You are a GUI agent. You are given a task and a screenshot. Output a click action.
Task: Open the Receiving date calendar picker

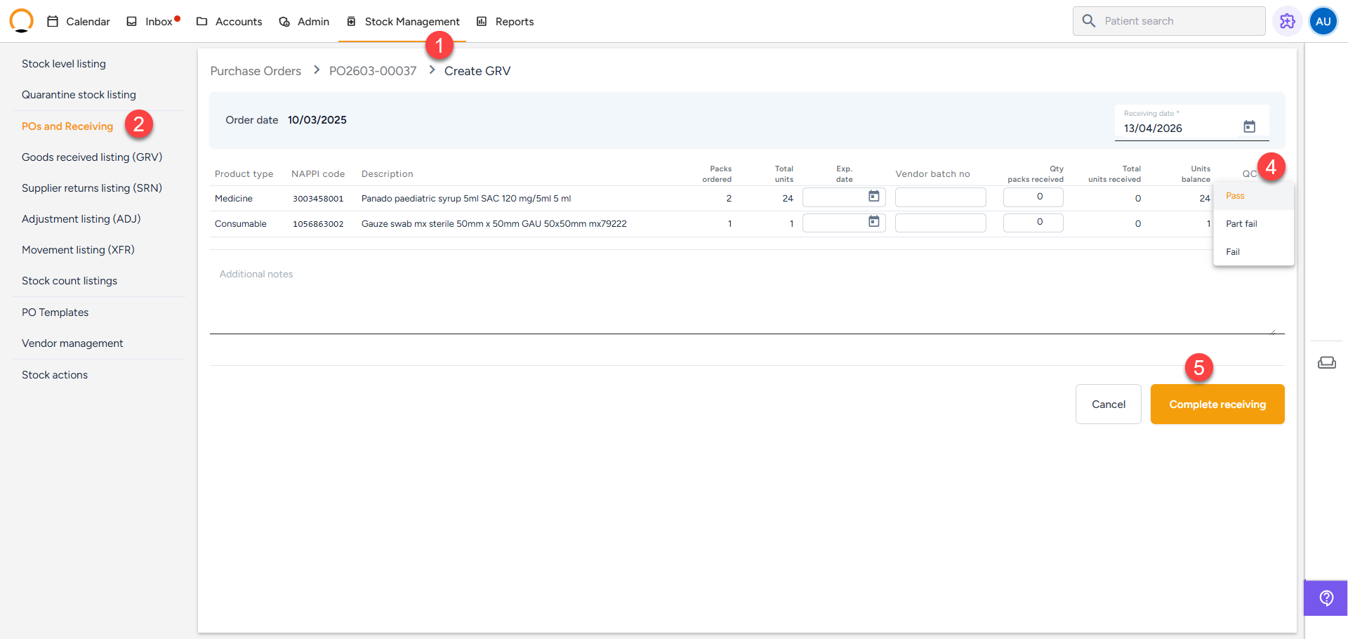[1249, 127]
